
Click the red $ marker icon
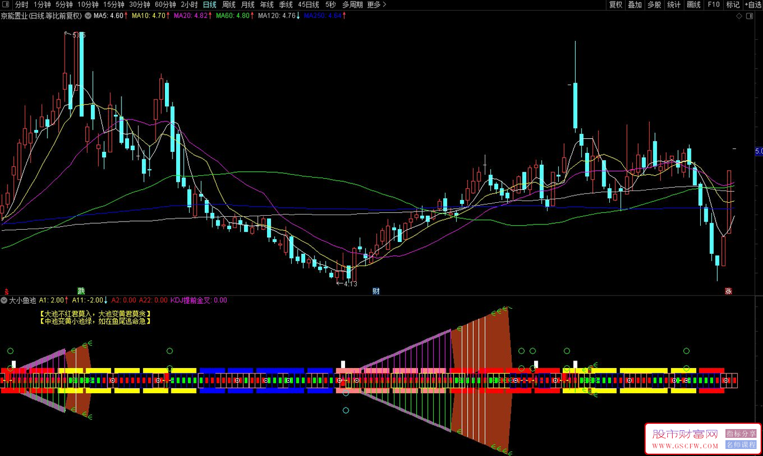6,291
